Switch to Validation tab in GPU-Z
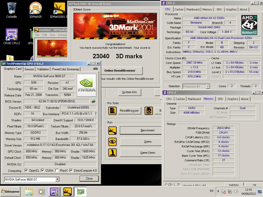 pos(43,69)
